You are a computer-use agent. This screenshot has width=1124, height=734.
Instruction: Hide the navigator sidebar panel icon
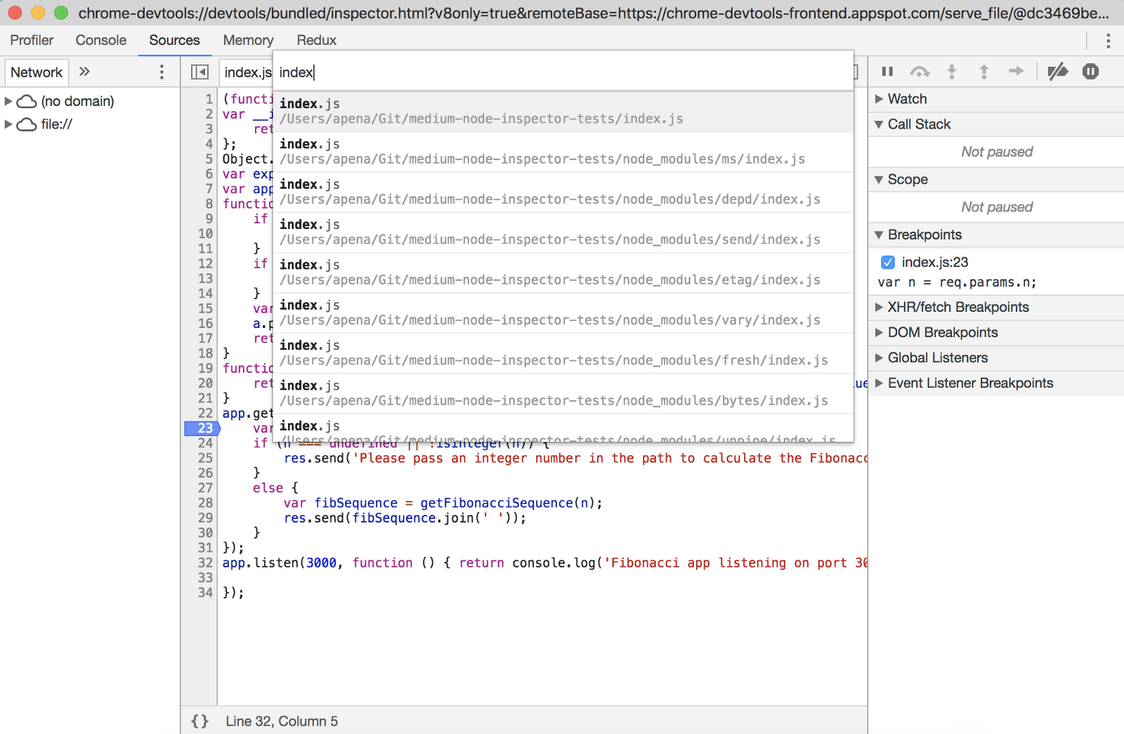point(200,72)
